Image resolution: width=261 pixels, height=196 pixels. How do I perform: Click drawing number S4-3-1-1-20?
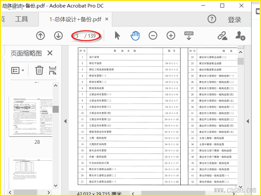(x=172, y=182)
